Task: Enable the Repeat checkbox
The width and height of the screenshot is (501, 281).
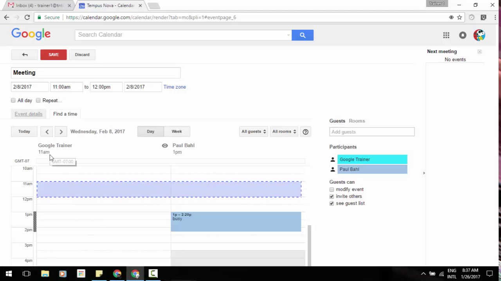Action: point(38,100)
